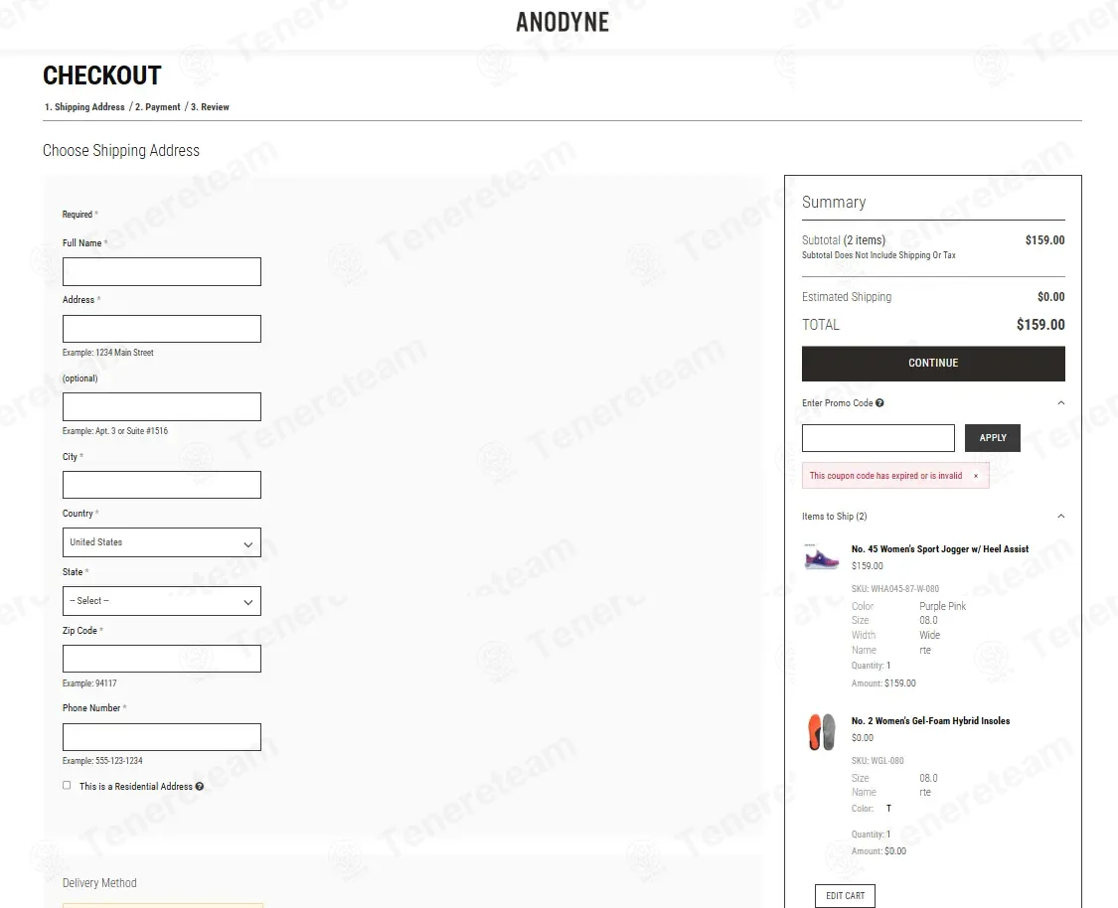Viewport: 1118px width, 908px height.
Task: Focus the City input field
Action: (162, 485)
